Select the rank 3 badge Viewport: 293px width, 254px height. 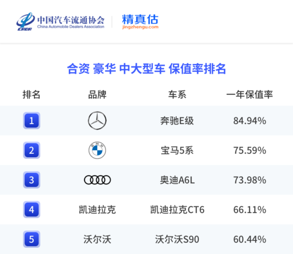pos(31,180)
